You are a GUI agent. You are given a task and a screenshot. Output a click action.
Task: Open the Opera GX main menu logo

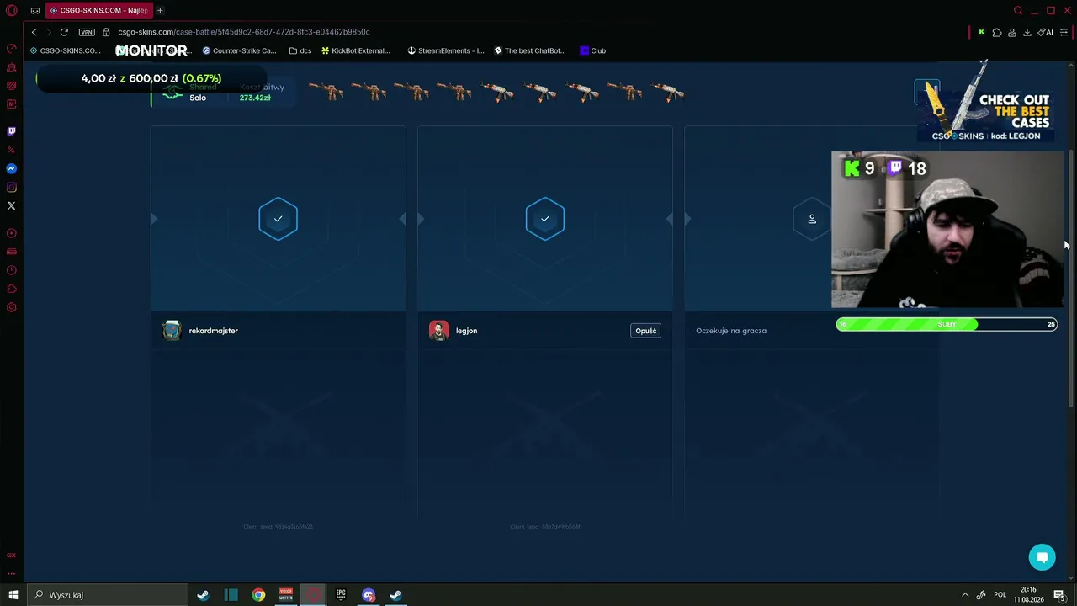click(12, 11)
